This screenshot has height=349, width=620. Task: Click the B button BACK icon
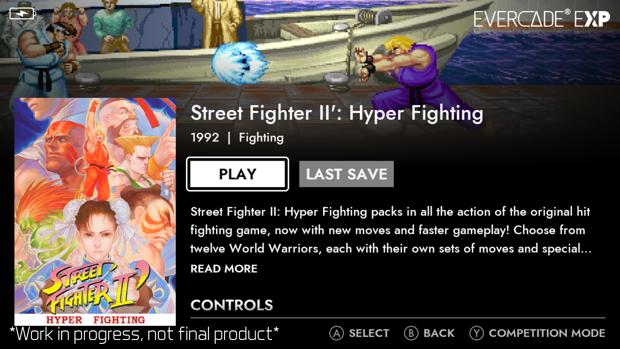(x=411, y=333)
